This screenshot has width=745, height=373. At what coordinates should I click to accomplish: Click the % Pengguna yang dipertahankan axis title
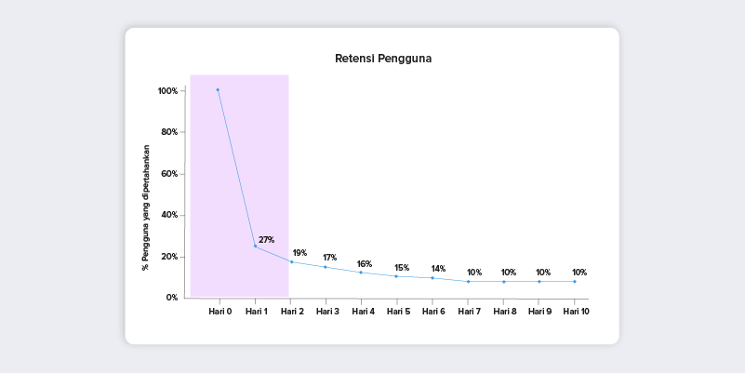[145, 207]
